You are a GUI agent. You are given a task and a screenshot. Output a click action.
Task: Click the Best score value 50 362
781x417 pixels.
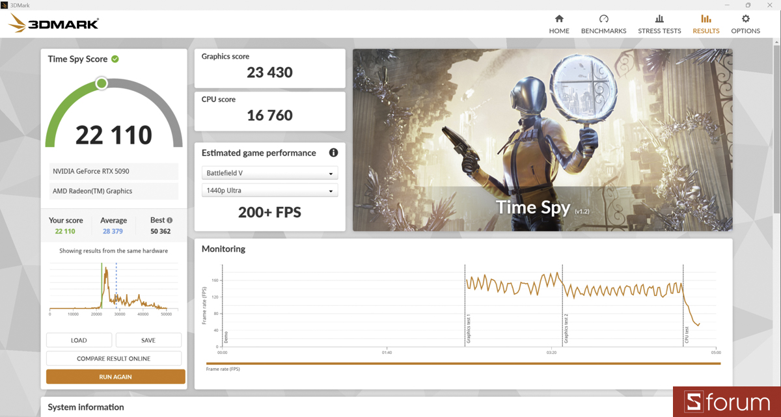coord(161,231)
